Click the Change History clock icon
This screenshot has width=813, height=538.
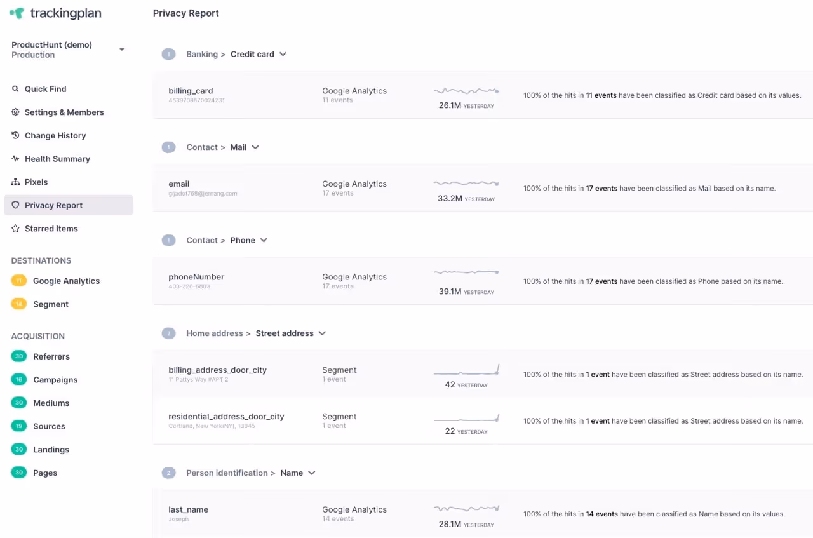15,135
